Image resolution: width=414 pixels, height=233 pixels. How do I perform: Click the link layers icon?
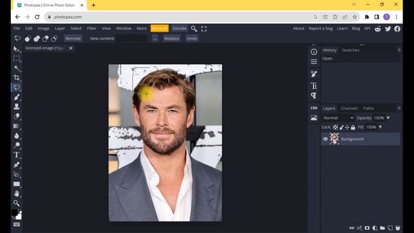click(352, 228)
